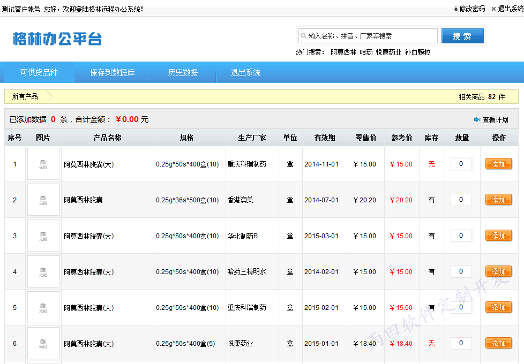This screenshot has height=364, width=524.
Task: Click quantity field for row 5
Action: (461, 307)
